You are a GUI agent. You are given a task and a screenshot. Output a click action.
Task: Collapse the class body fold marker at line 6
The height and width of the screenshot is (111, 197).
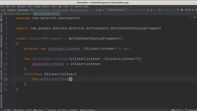click(x=15, y=43)
